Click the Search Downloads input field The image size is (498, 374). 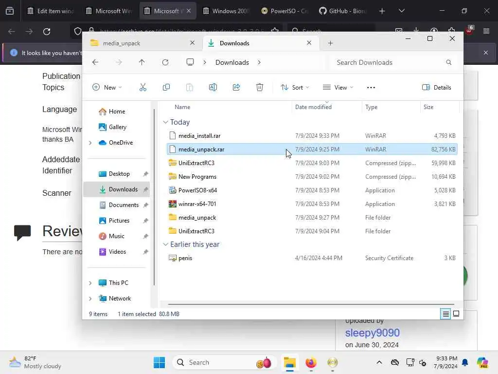click(x=393, y=62)
